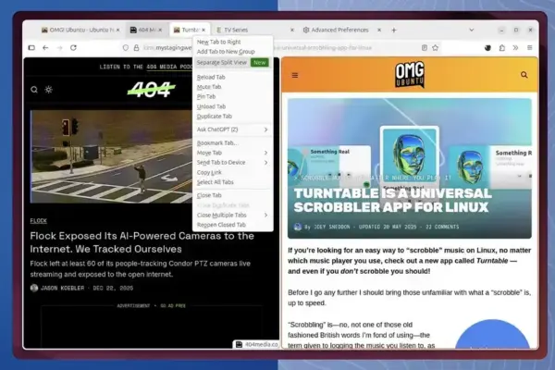555x370 pixels.
Task: Click the search icon on 404 Media
Action: [34, 90]
